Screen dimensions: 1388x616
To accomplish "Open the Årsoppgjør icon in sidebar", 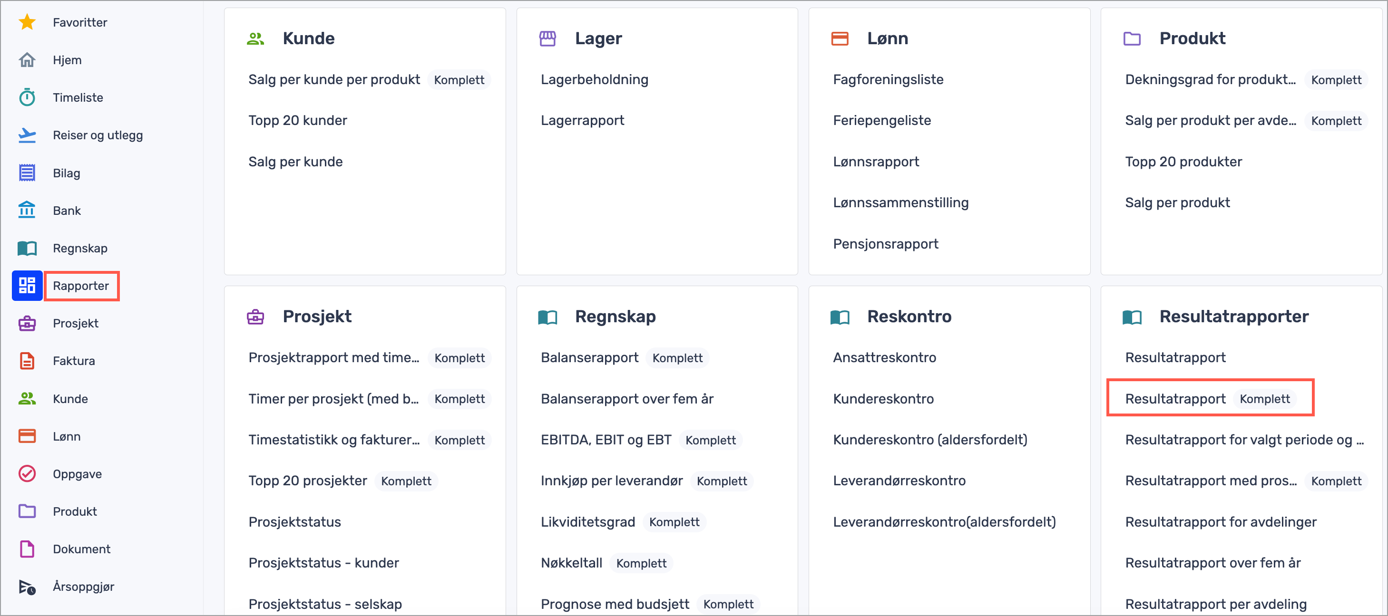I will pos(27,587).
